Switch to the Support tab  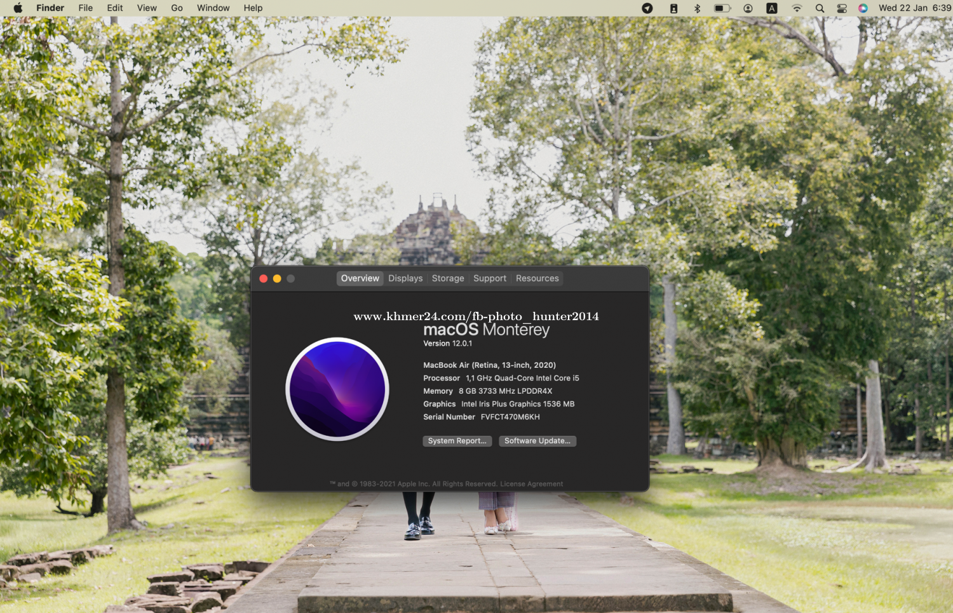click(x=490, y=278)
